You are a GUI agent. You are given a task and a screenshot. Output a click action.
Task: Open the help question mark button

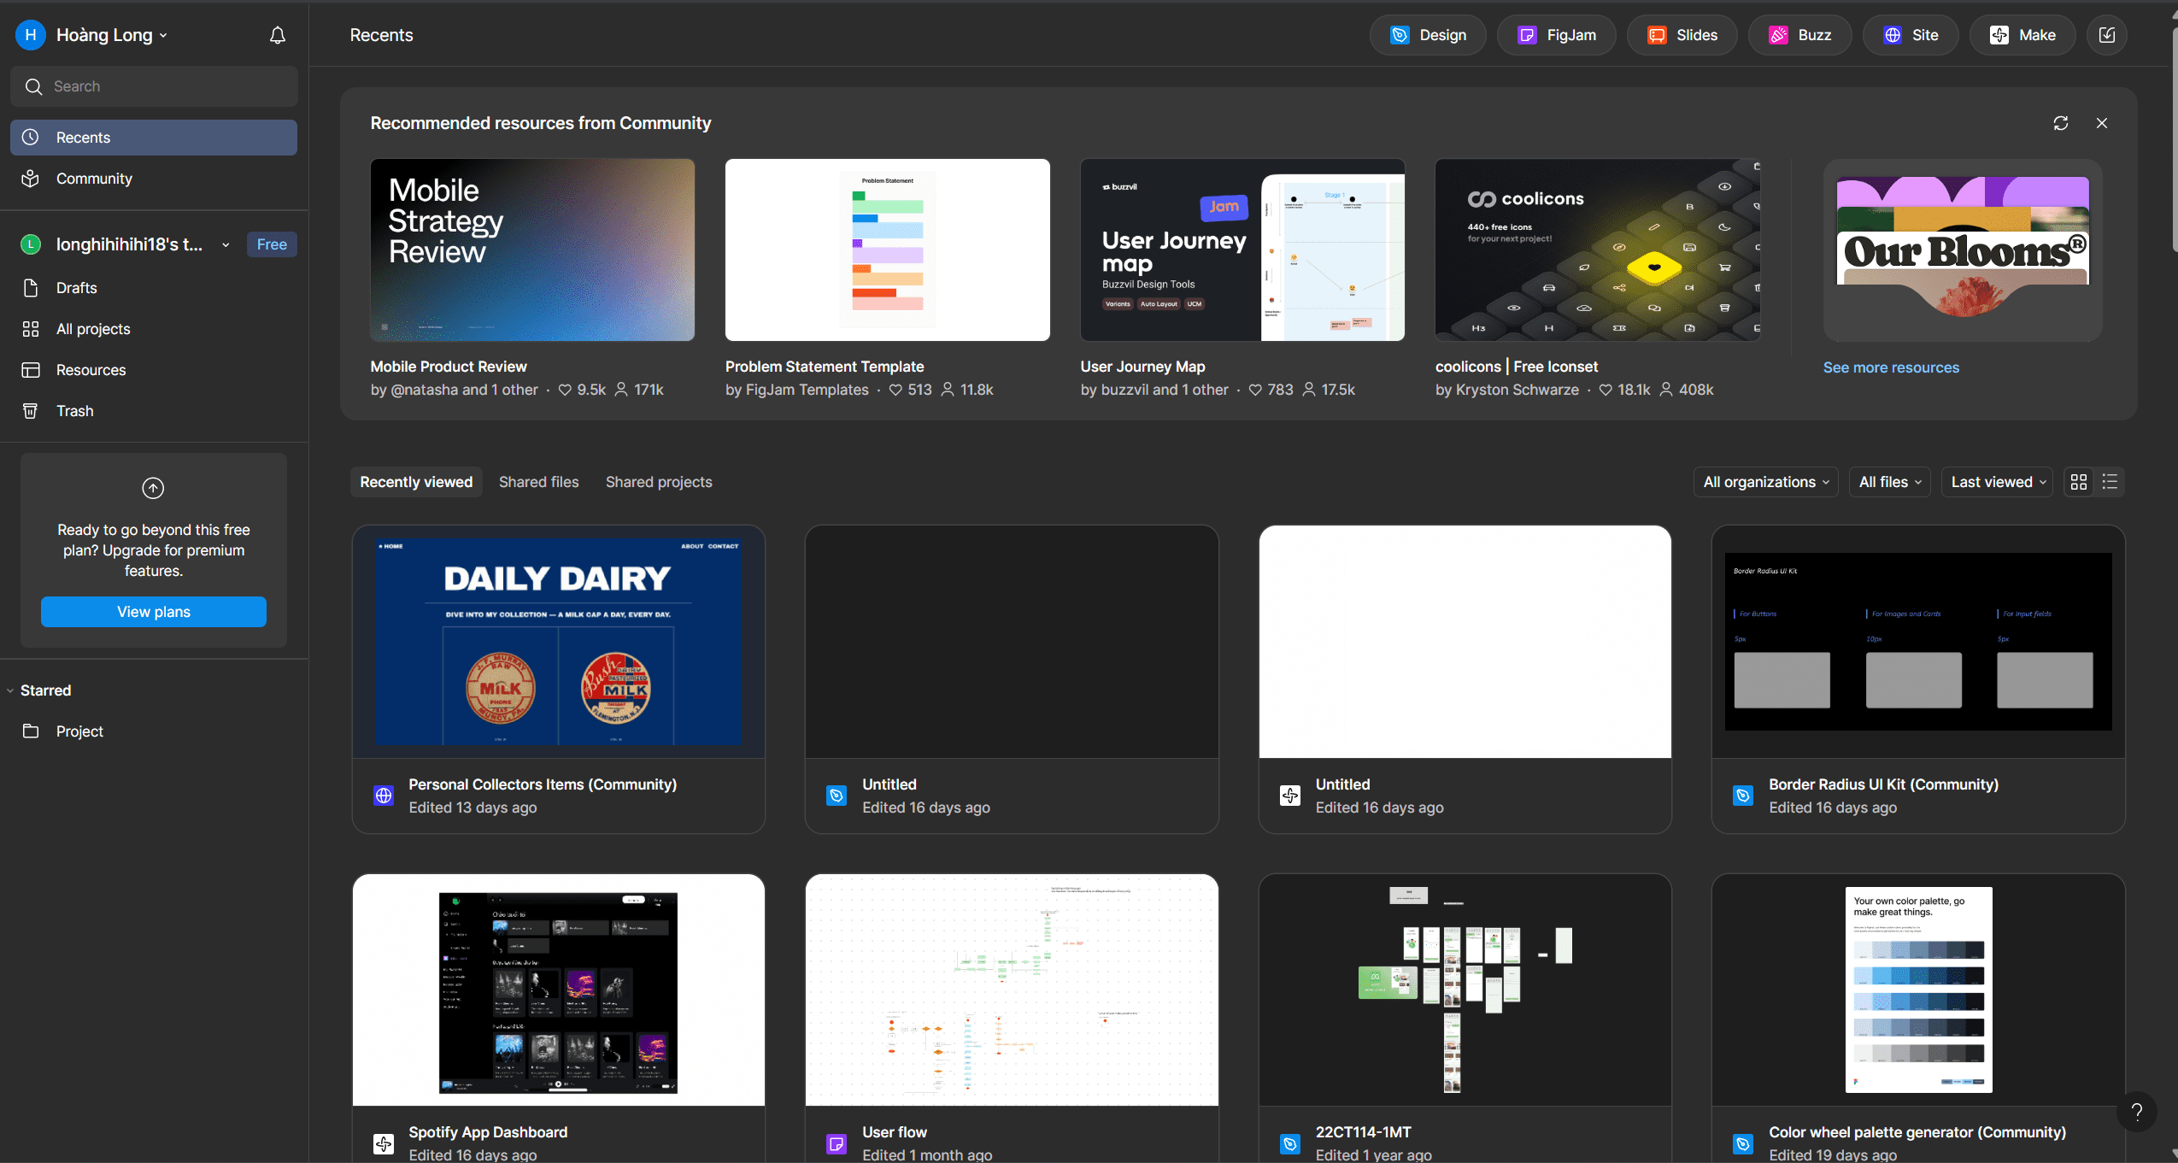(x=2136, y=1111)
